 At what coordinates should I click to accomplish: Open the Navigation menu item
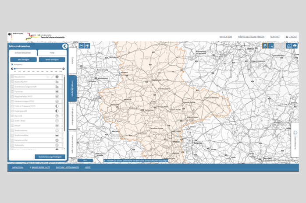click(x=225, y=37)
